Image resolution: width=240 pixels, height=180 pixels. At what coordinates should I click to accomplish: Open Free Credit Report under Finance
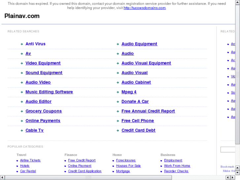point(82,161)
